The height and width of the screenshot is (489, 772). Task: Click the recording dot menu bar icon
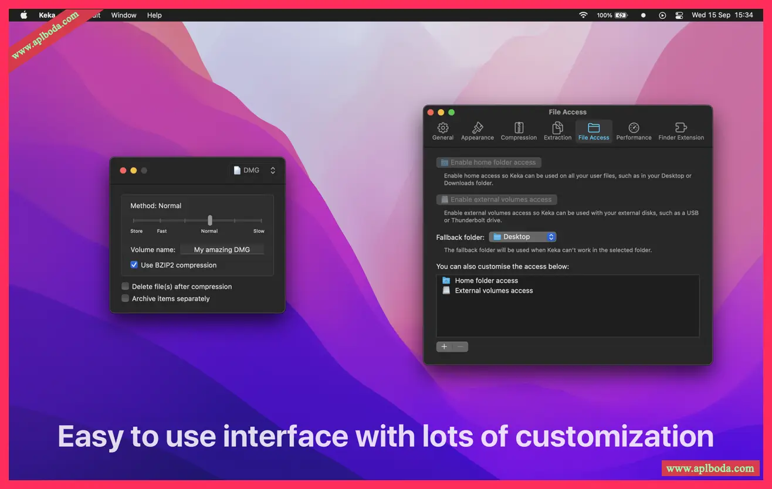[643, 15]
